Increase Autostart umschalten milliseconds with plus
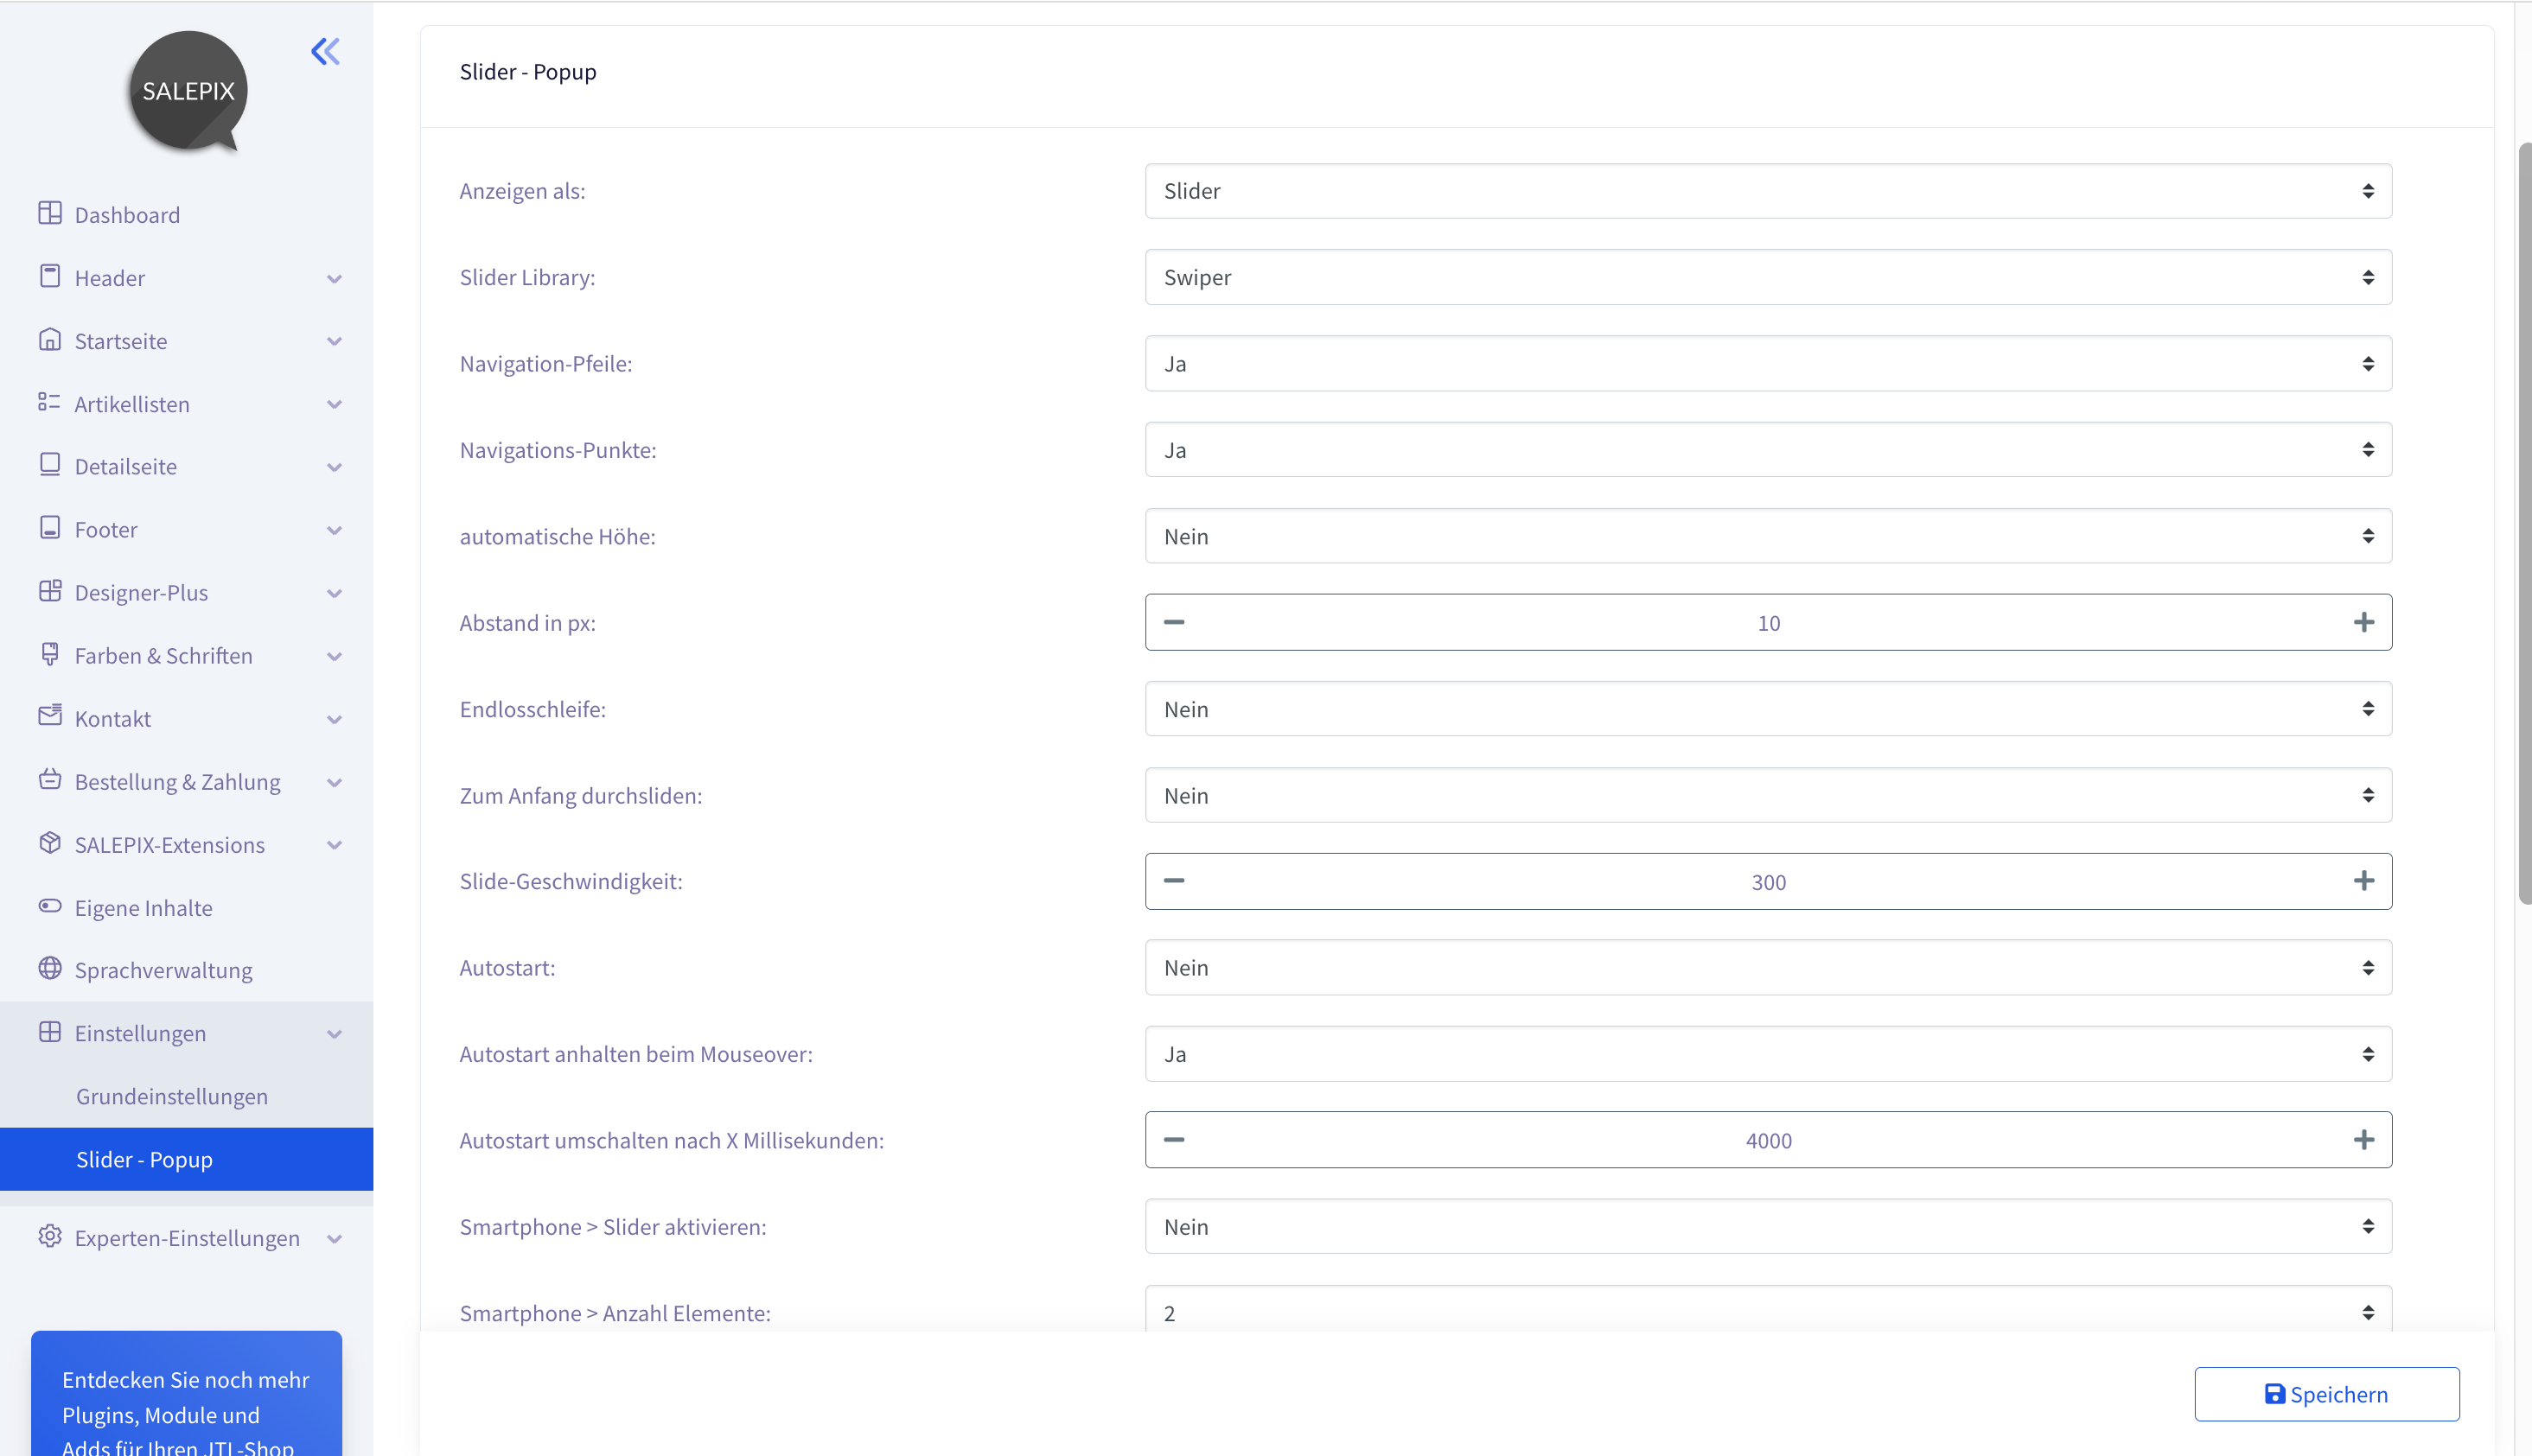Image resolution: width=2532 pixels, height=1456 pixels. (x=2364, y=1140)
